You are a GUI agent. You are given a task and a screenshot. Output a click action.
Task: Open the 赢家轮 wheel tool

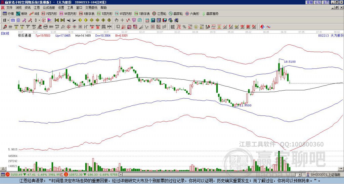tap(176, 13)
